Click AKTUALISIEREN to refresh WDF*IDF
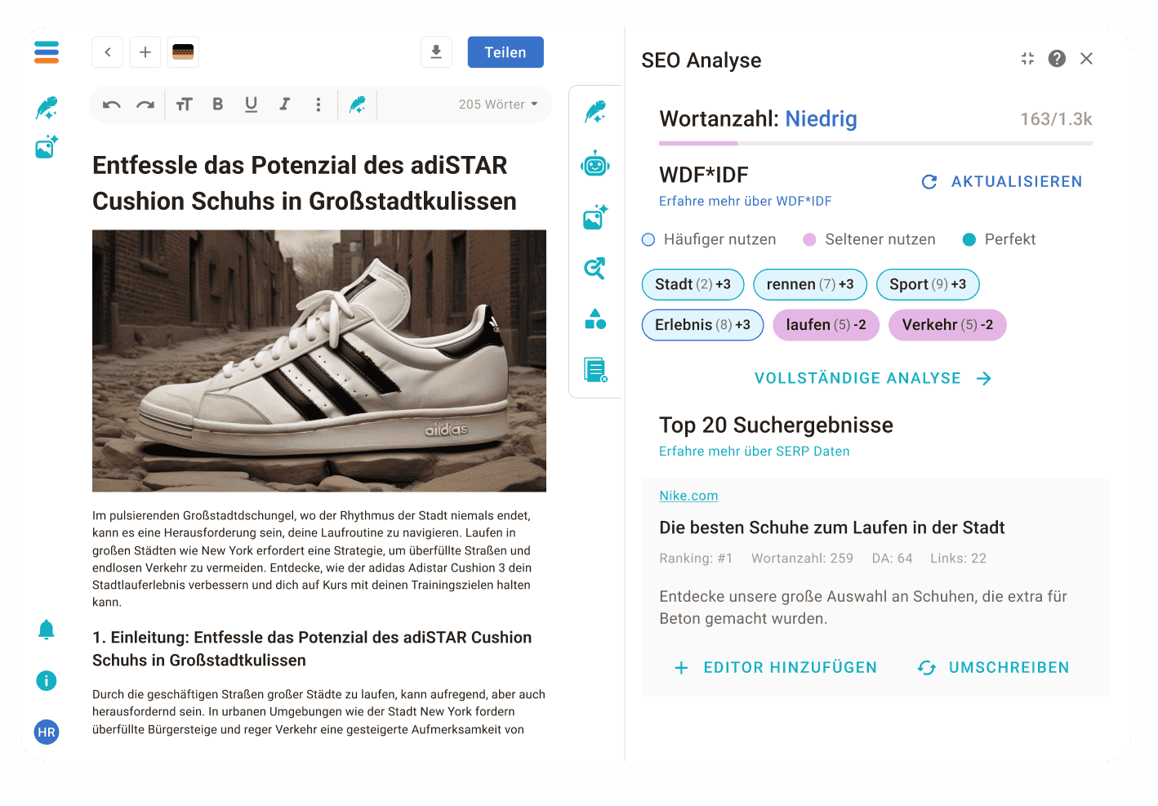1158x806 pixels. 1002,182
